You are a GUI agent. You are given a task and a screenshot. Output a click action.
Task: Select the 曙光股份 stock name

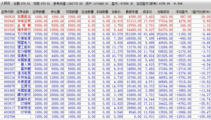pos(24,95)
